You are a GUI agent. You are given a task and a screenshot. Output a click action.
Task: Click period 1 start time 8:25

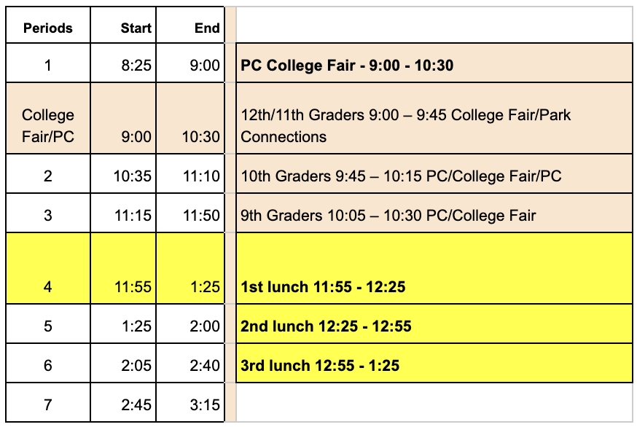point(123,63)
